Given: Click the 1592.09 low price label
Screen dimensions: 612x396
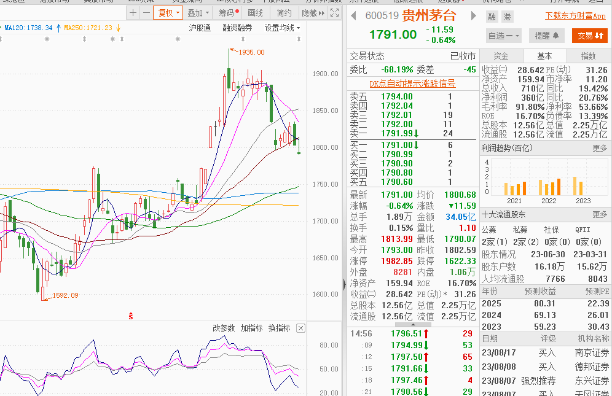Looking at the screenshot, I should point(65,295).
